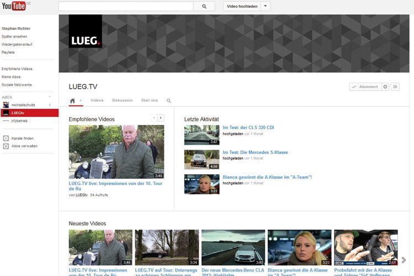Advance Neueste Videos with right chevron

[404, 260]
